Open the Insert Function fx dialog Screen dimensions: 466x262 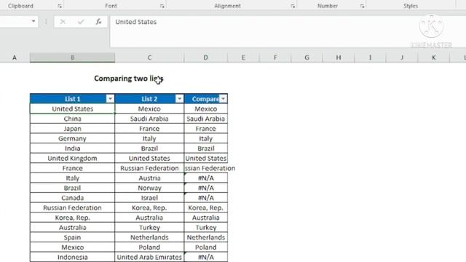tap(98, 22)
